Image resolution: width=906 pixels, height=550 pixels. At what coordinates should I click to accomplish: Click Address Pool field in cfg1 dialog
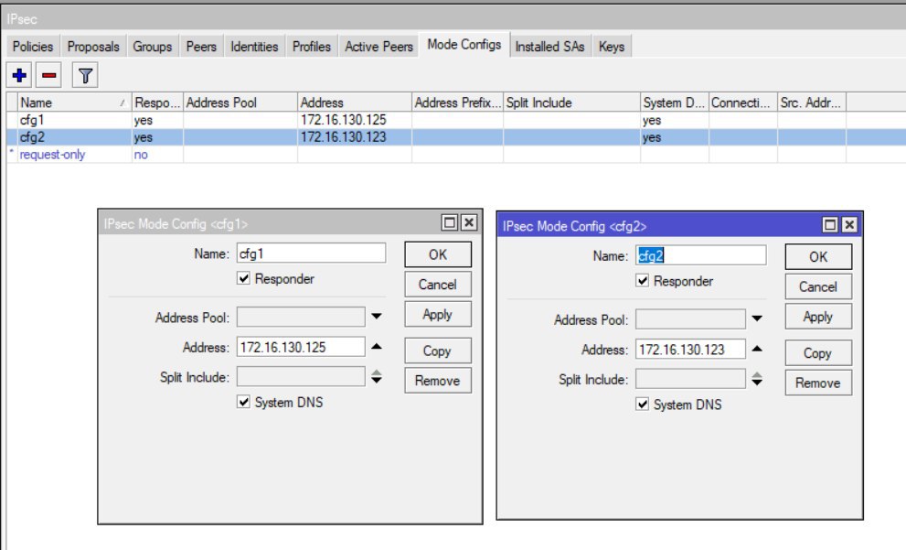click(x=301, y=317)
